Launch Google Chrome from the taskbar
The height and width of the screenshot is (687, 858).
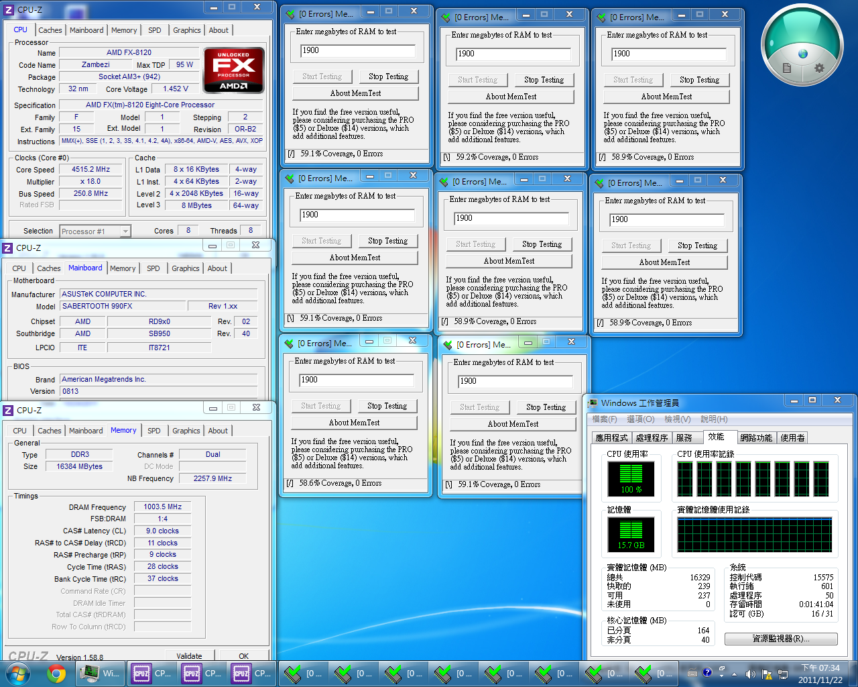click(x=56, y=673)
